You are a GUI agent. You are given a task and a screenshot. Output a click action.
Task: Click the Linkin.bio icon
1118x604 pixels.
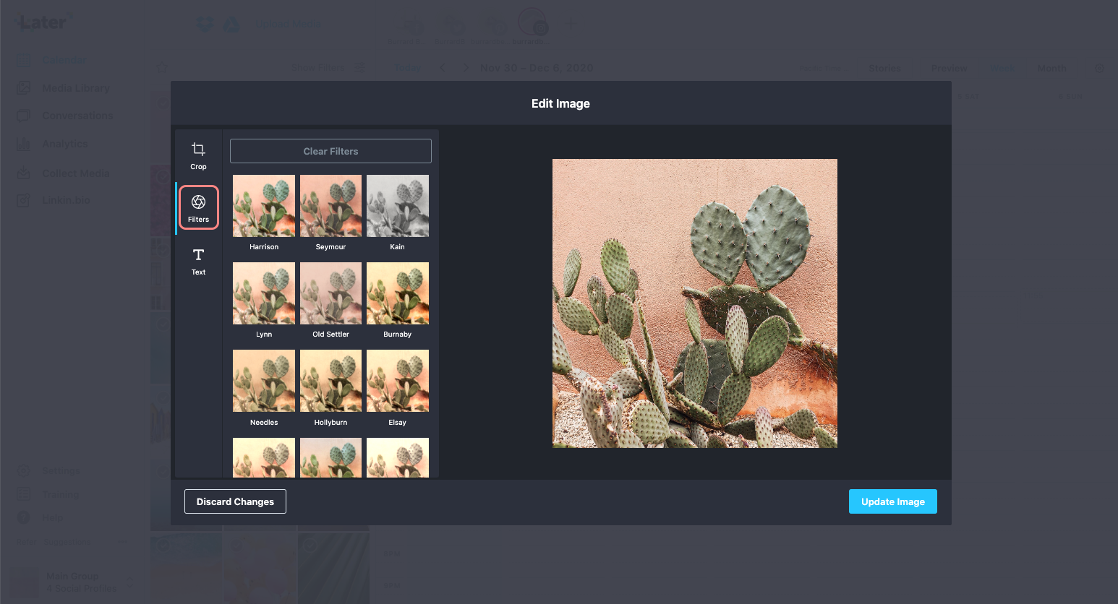pos(23,200)
